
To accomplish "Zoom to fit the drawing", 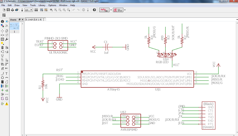I will click(51, 10).
